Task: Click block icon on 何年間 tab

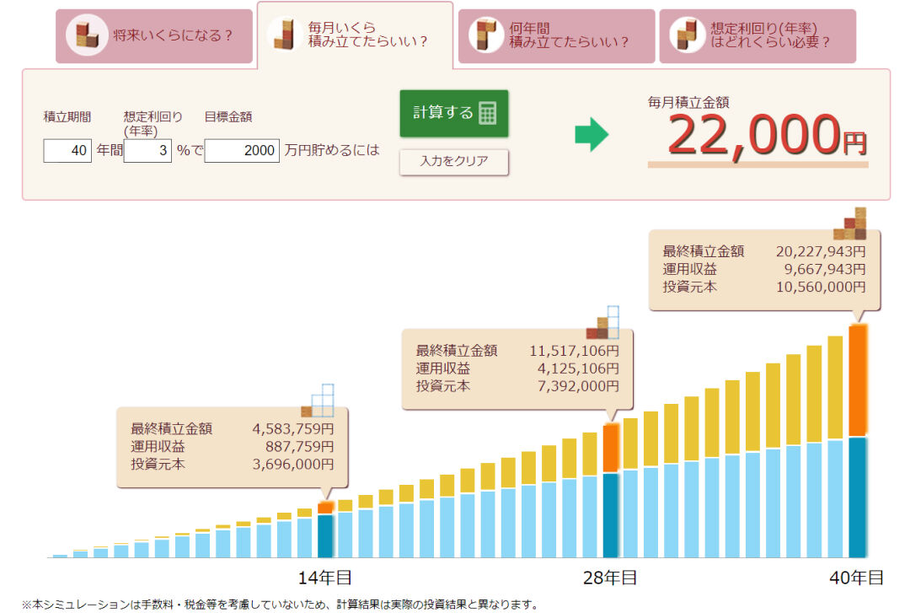Action: pos(486,35)
